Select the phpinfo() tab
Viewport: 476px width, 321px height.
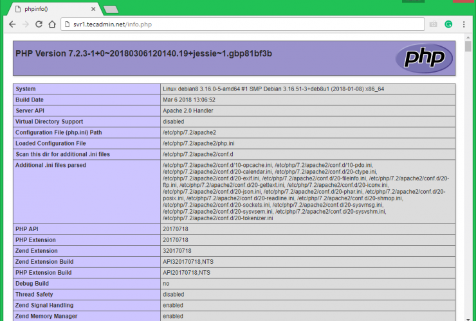tap(48, 8)
